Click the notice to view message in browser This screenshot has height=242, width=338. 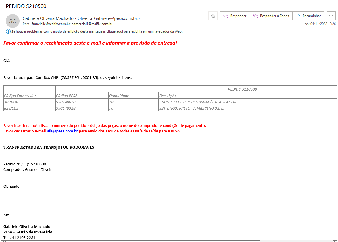97,31
